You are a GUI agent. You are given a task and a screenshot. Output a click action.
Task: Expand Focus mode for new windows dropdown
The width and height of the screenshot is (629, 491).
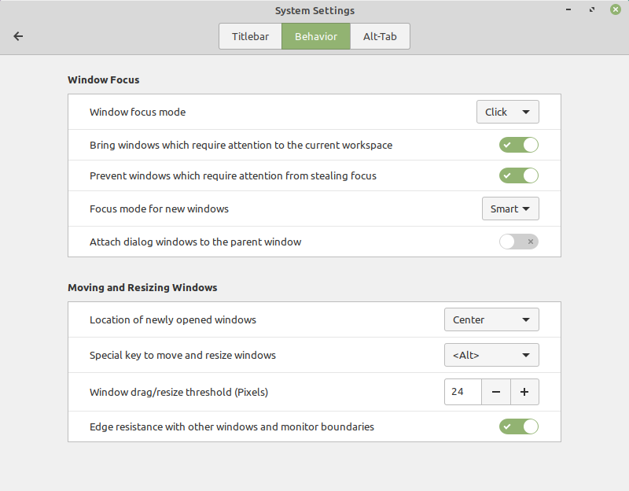(510, 209)
